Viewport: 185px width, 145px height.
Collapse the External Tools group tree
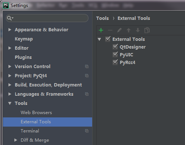pyautogui.click(x=99, y=39)
